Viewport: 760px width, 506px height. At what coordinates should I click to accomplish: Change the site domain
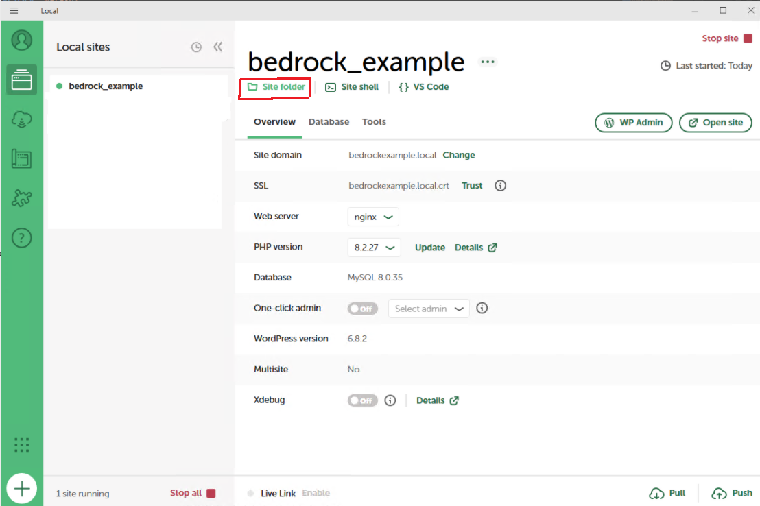(458, 155)
